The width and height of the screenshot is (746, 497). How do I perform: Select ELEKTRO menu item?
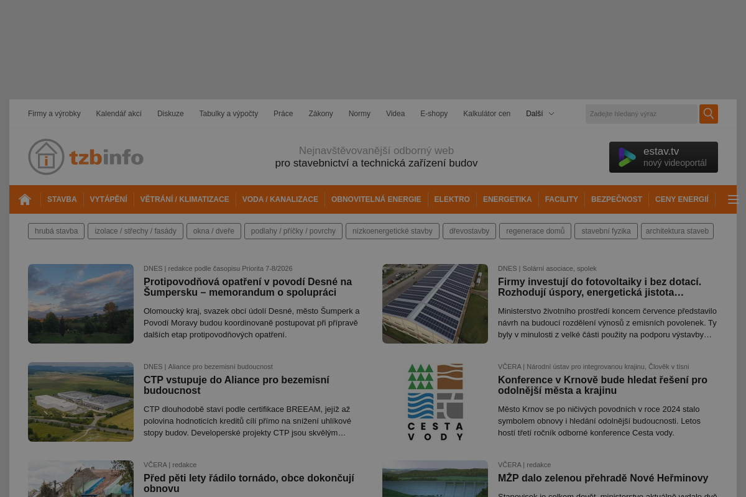(452, 199)
